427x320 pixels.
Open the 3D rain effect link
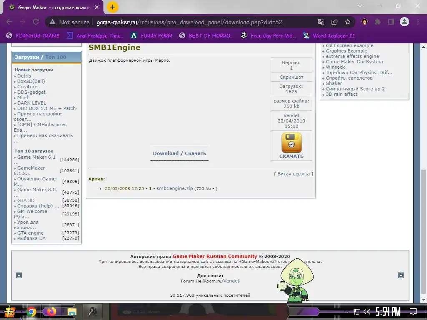click(x=342, y=94)
